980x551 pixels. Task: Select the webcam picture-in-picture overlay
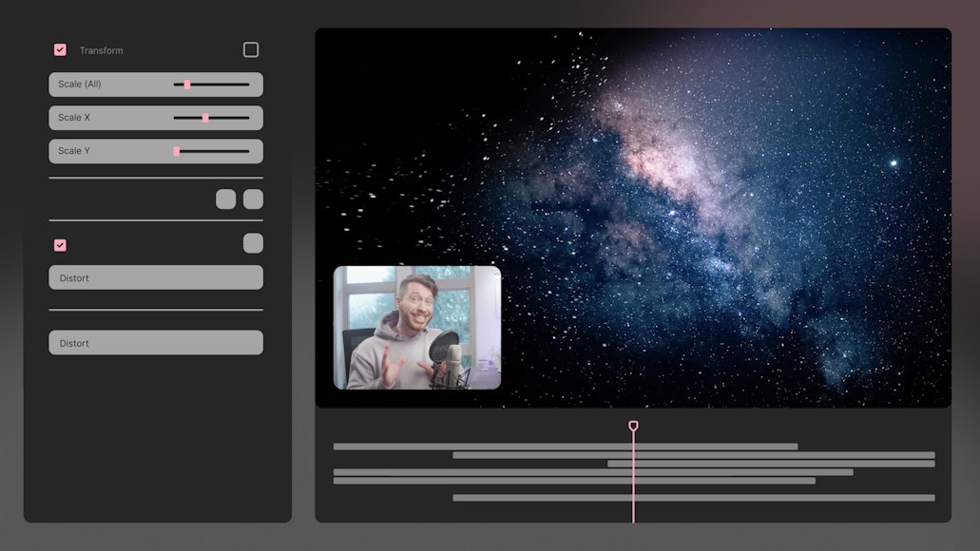coord(418,328)
